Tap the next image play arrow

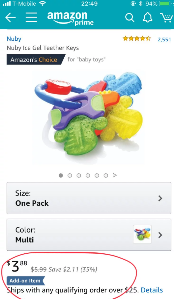pos(115,175)
